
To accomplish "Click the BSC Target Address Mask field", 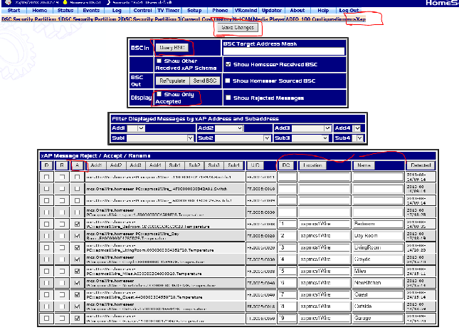I will 284,51.
